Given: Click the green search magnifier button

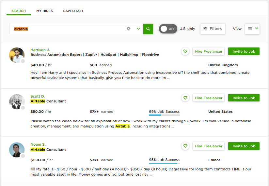Looking at the screenshot, I should tap(148, 29).
